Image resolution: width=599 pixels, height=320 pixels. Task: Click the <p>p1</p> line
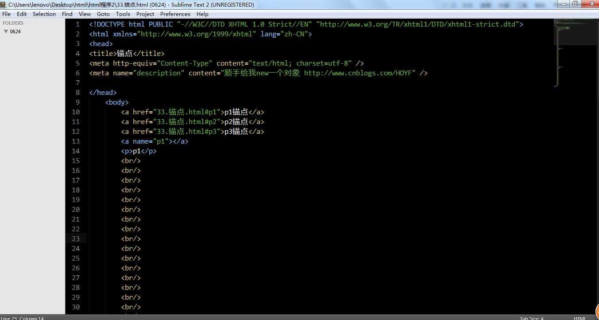tap(139, 151)
